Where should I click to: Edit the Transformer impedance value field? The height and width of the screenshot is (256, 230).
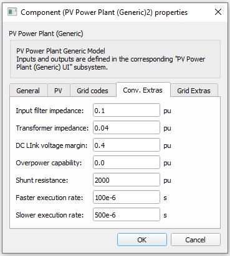point(127,128)
